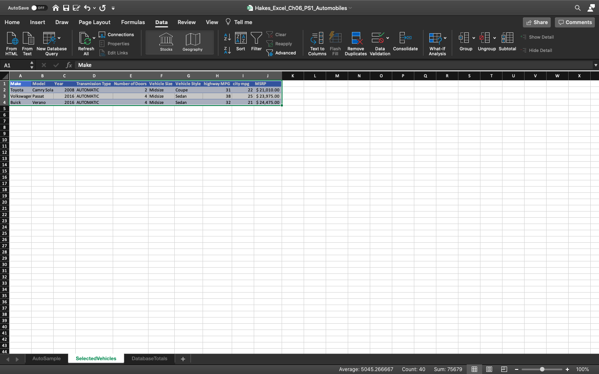Viewport: 599px width, 374px height.
Task: Click the Share button
Action: [536, 22]
